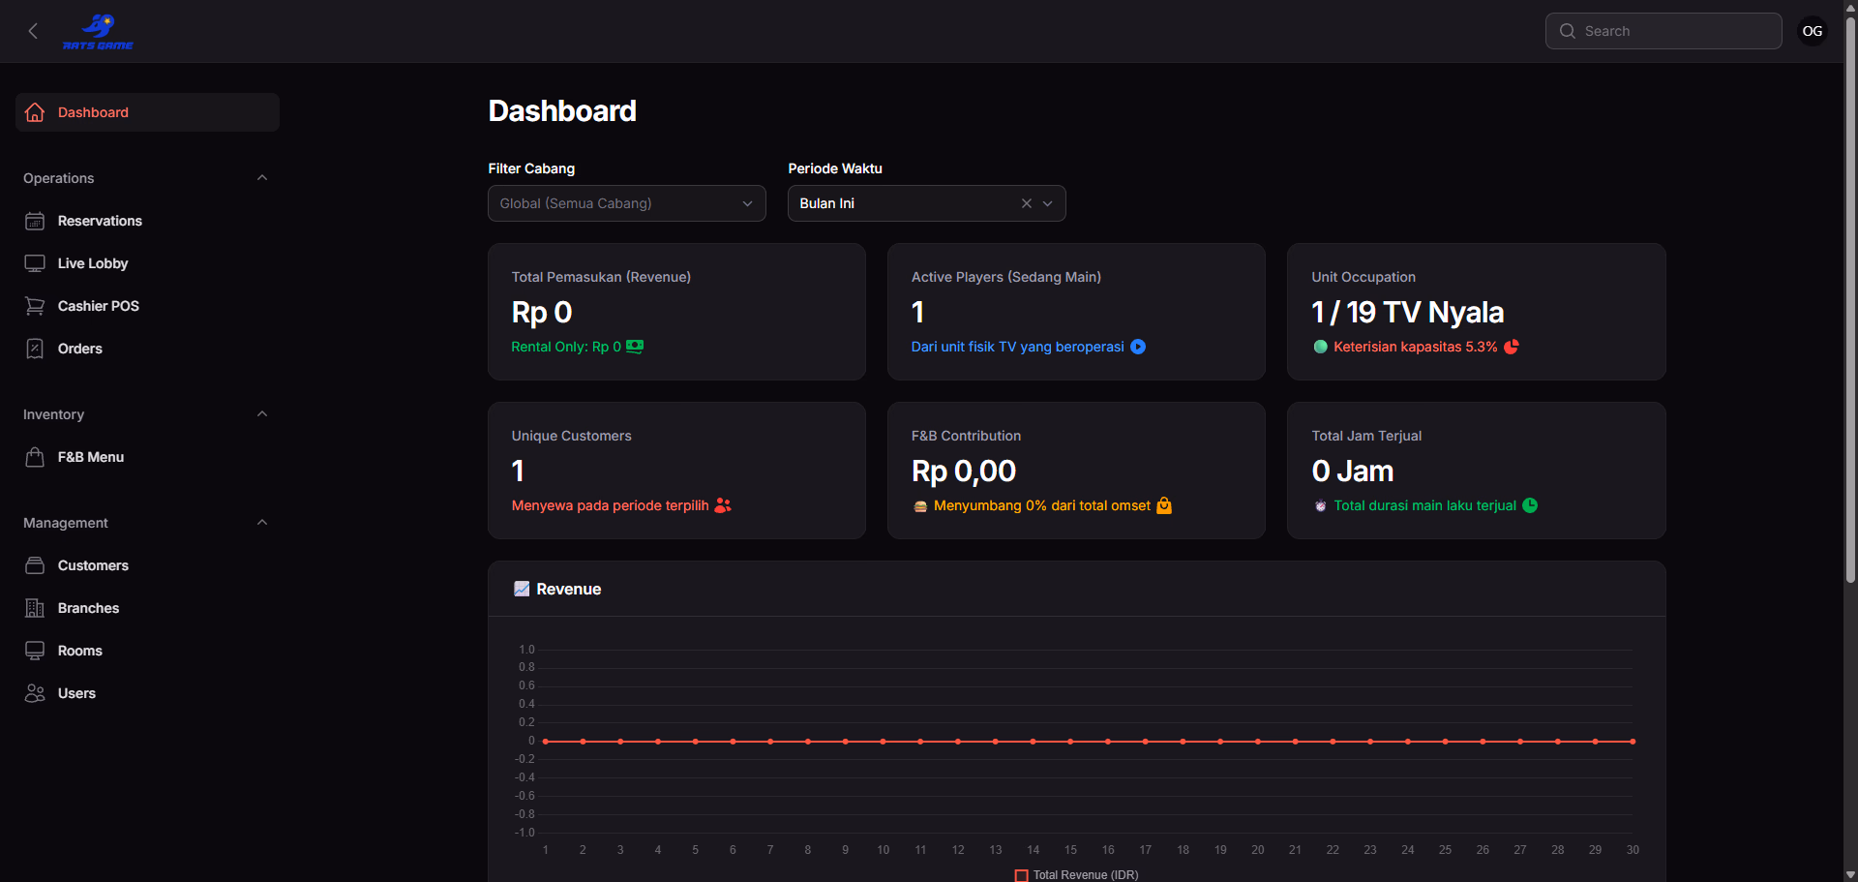Click the back arrow in the header
This screenshot has height=882, width=1858.
33,31
